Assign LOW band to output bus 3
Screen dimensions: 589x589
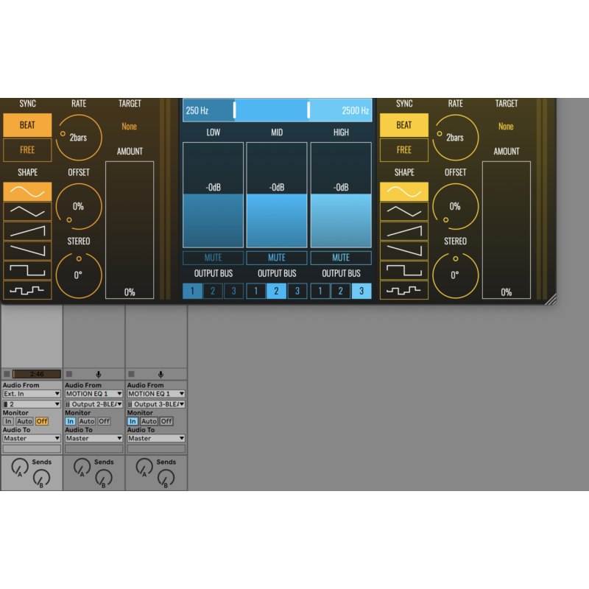click(233, 291)
